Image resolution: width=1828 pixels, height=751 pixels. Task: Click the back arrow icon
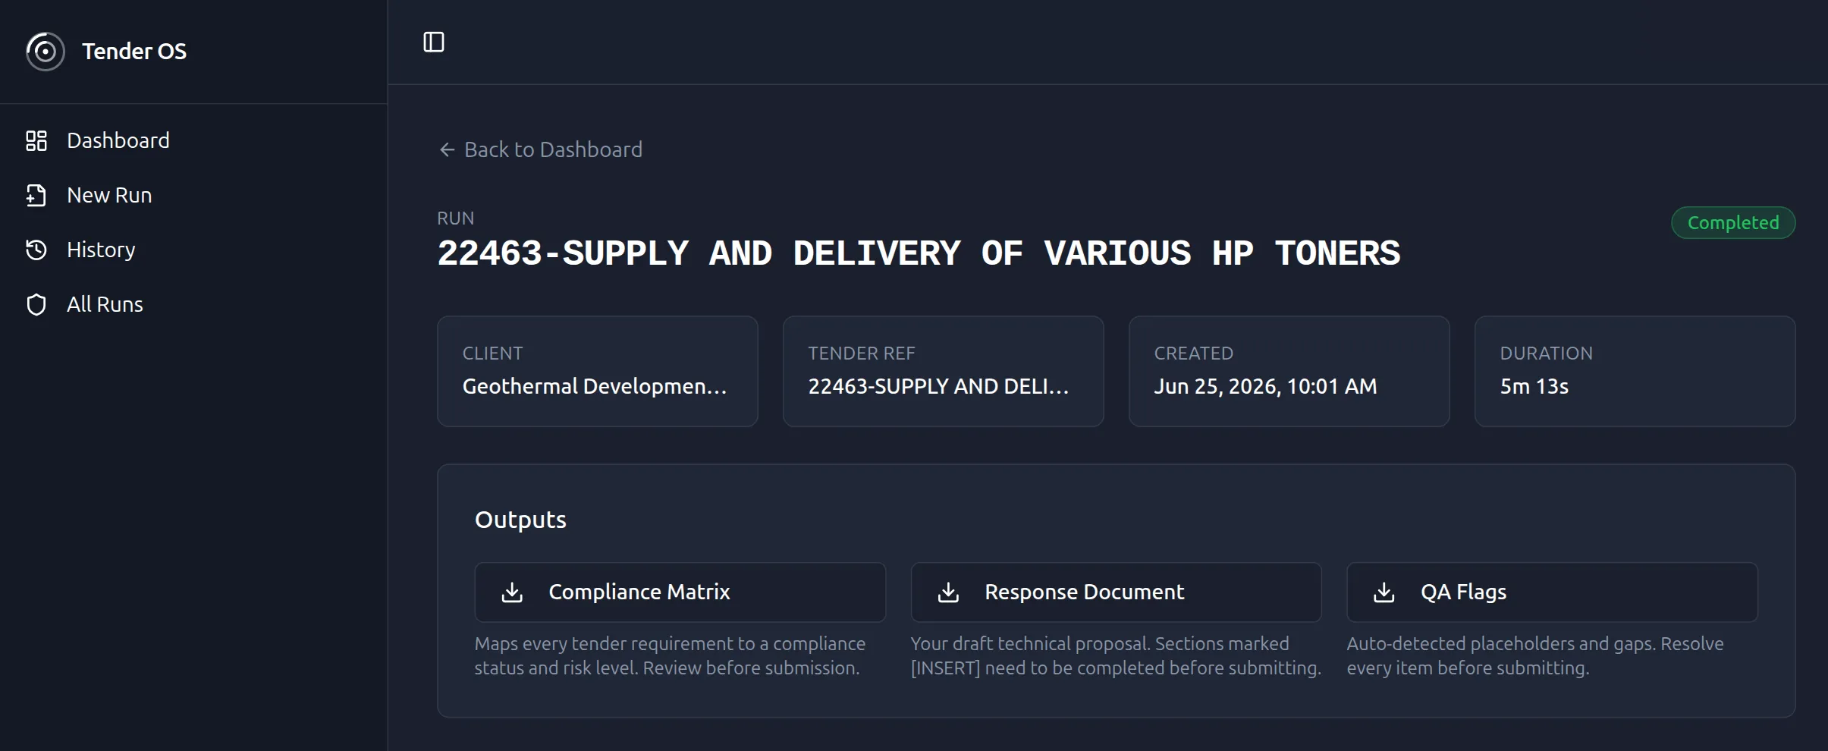[x=448, y=150]
